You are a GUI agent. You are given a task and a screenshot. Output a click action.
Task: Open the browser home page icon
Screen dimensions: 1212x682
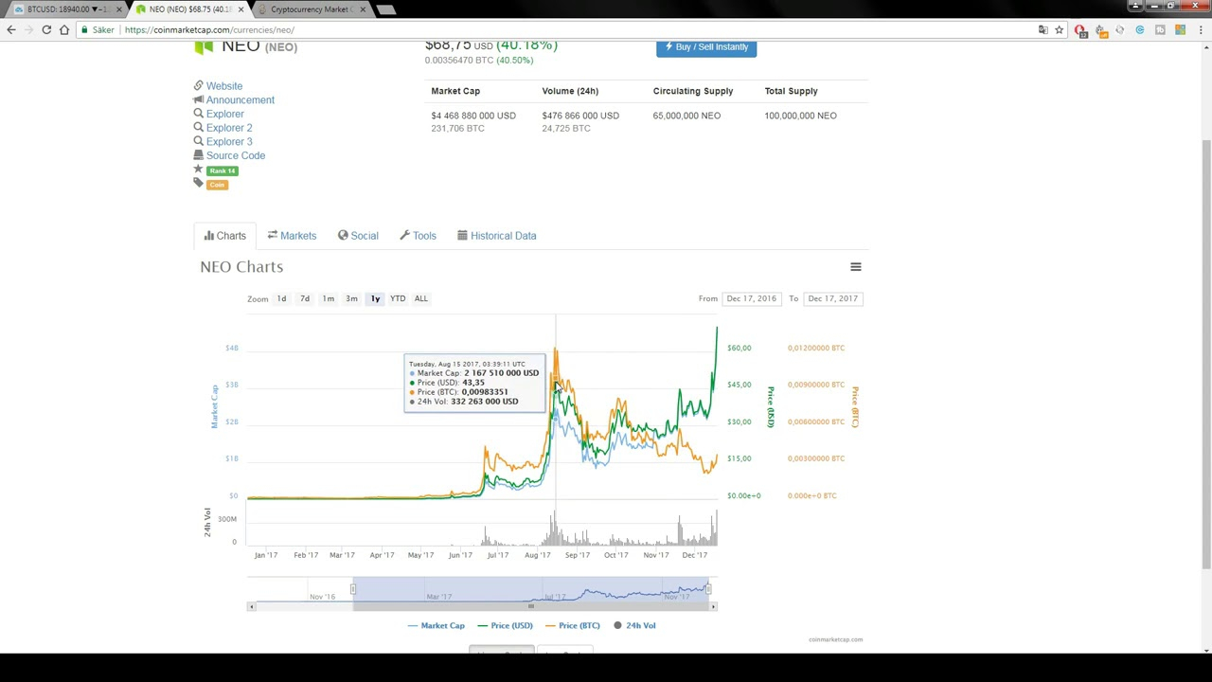(64, 30)
